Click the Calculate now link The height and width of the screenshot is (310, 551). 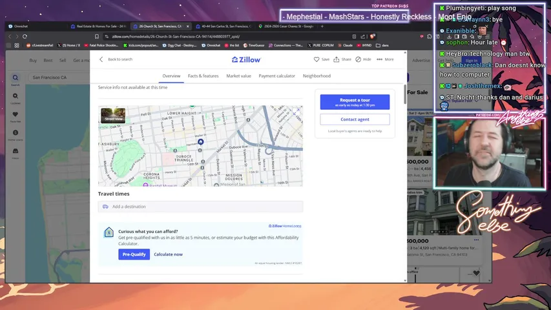[169, 254]
